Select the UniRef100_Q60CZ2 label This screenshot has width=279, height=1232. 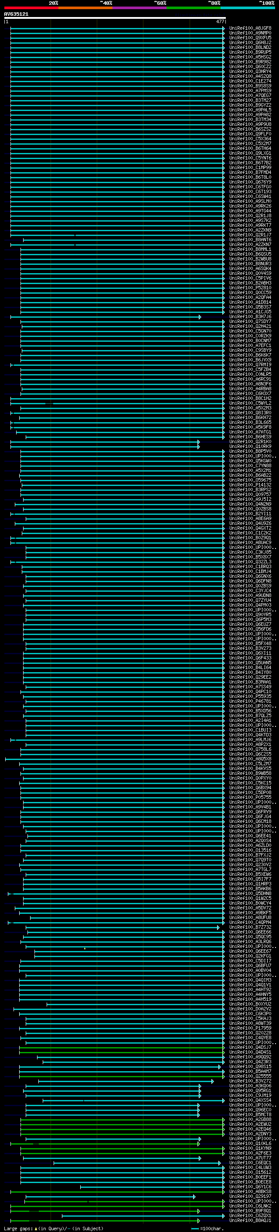(x=250, y=66)
